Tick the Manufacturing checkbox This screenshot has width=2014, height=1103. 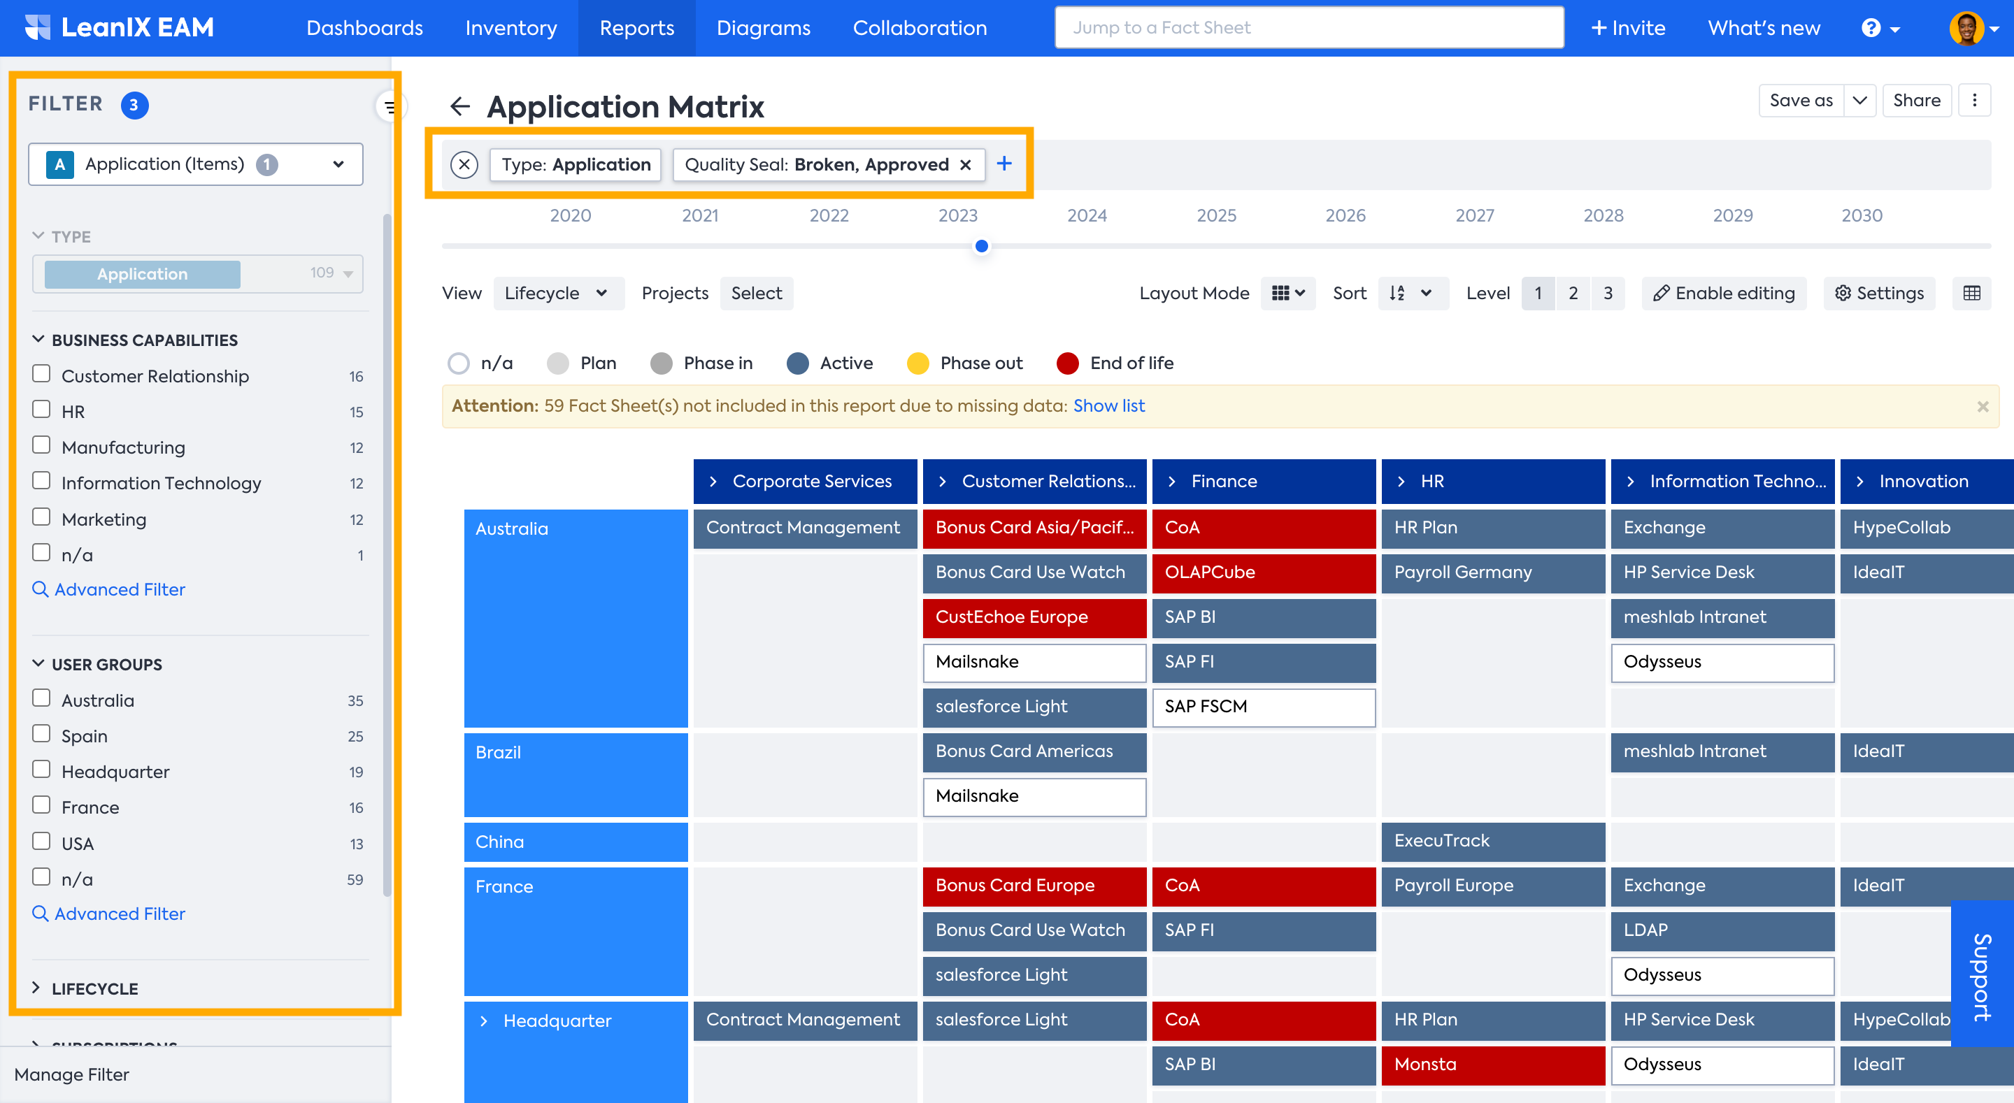tap(41, 445)
